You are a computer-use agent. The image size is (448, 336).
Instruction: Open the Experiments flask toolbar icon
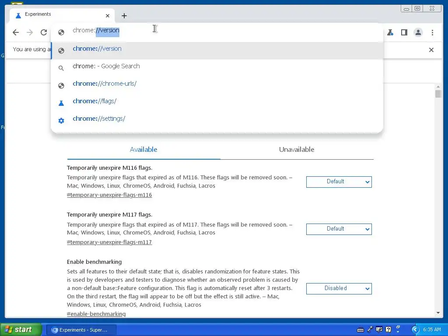point(390,32)
